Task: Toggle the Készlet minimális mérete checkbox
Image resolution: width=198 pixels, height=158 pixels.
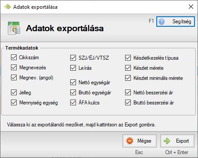Action: 128,78
